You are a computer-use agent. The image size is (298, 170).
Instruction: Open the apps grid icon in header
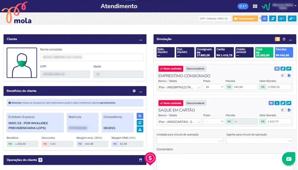[255, 6]
